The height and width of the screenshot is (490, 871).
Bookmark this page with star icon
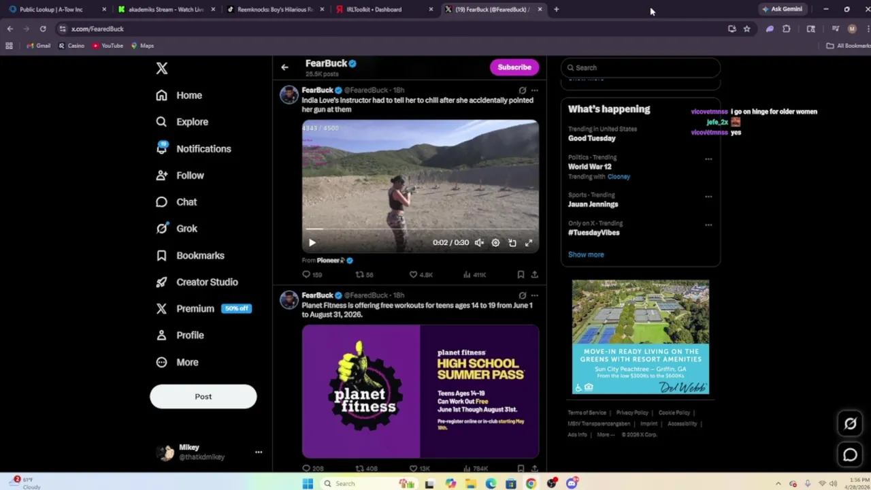tap(746, 29)
